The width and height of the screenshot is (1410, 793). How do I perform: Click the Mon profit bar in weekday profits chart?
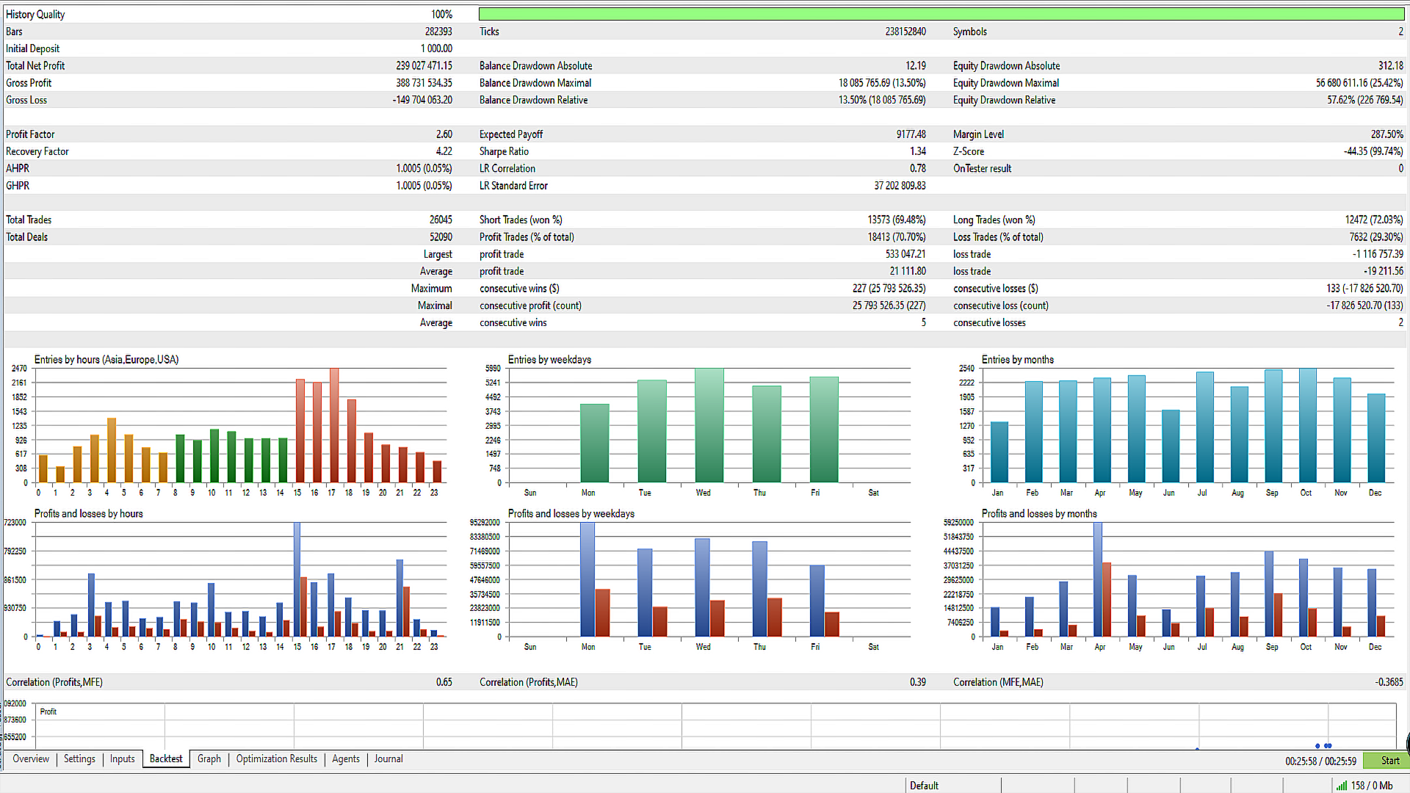(587, 580)
